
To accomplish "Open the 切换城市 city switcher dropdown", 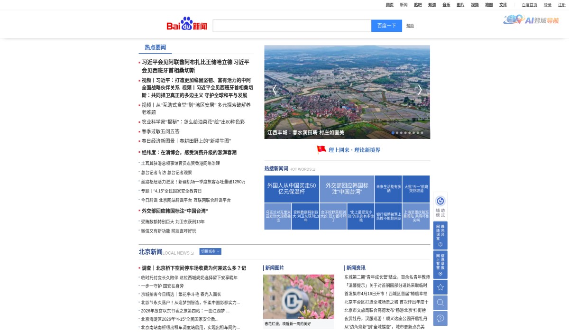I will tap(210, 251).
